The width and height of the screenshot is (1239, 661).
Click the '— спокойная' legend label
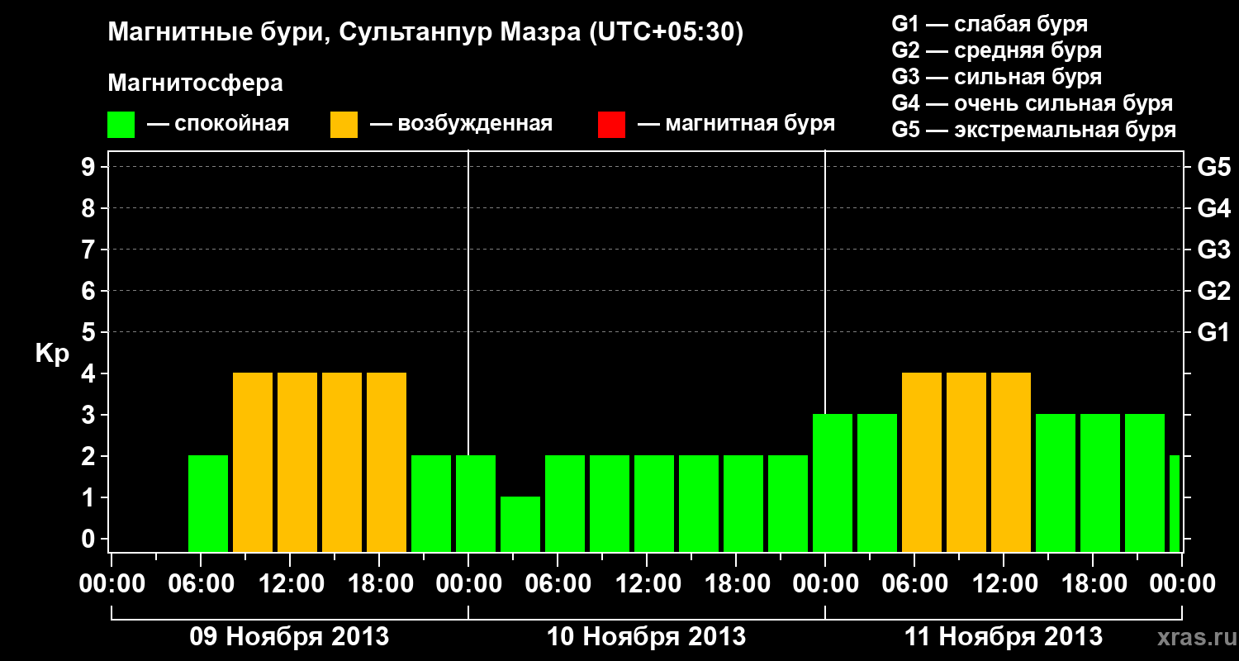tap(218, 124)
